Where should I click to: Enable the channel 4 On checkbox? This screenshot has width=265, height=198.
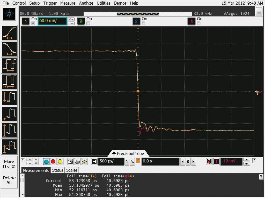coord(199,23)
